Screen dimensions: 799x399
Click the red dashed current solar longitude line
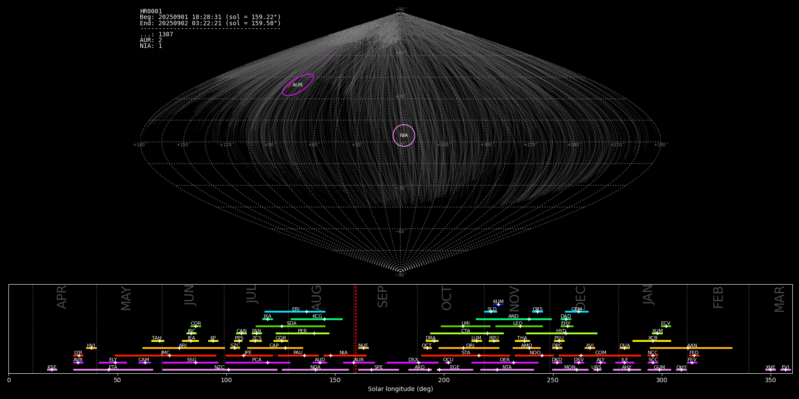[x=356, y=329]
